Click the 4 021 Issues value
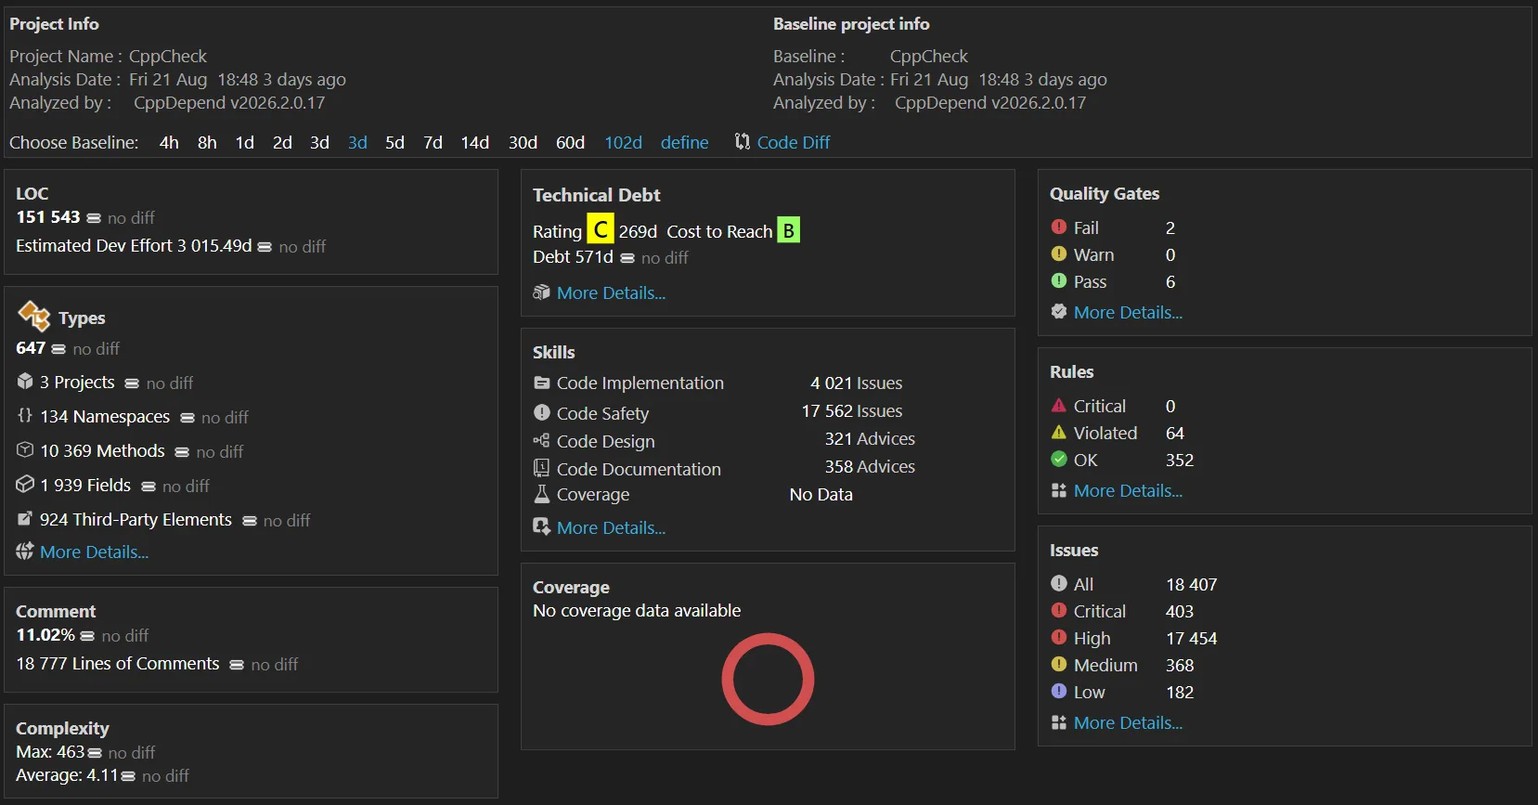Image resolution: width=1538 pixels, height=805 pixels. click(856, 383)
